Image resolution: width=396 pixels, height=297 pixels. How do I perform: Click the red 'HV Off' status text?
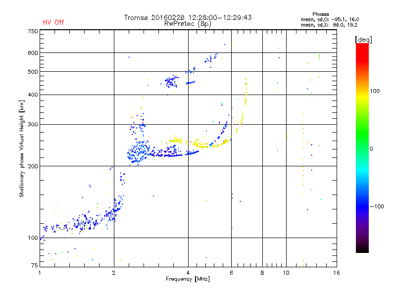[53, 22]
